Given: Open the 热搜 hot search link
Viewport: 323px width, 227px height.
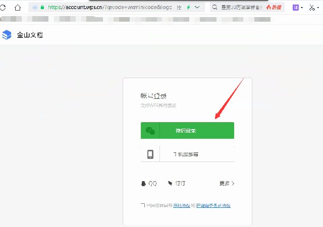Looking at the screenshot, I should (x=274, y=8).
